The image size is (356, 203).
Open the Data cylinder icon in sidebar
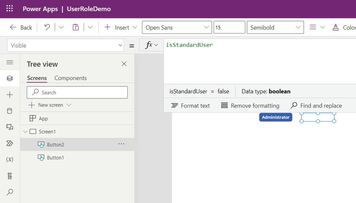pyautogui.click(x=10, y=111)
